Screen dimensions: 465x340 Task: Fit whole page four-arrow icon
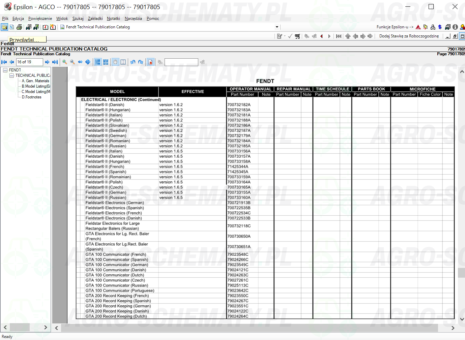tap(88, 62)
